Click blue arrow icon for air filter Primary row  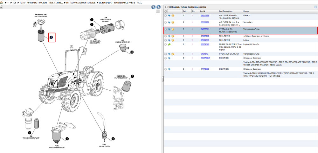click(169, 16)
